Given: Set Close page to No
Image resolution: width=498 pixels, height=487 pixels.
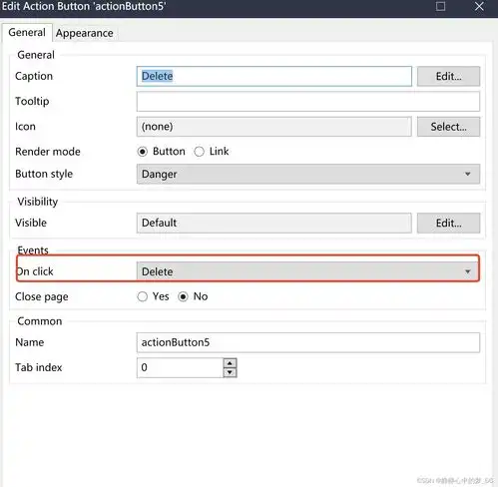Looking at the screenshot, I should (183, 296).
